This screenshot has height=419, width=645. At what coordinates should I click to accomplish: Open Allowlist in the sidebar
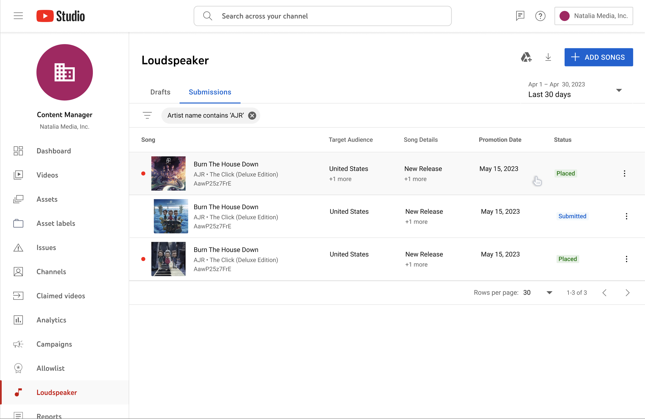pyautogui.click(x=50, y=368)
